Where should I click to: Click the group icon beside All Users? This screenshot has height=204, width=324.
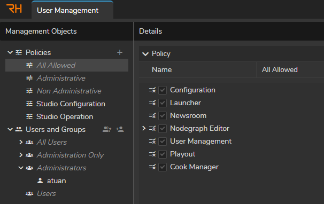[x=29, y=142]
